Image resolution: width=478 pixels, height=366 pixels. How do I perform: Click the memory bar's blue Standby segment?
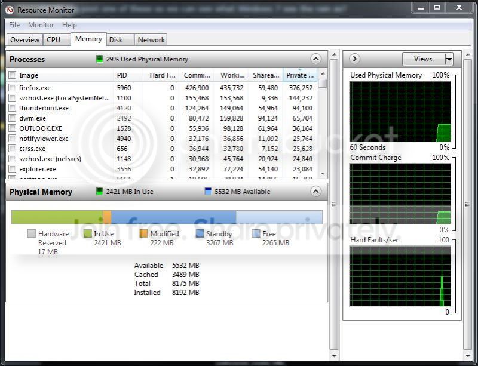point(173,217)
